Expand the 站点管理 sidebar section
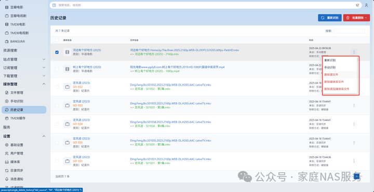Screen dimensions: 374x192 24,59
